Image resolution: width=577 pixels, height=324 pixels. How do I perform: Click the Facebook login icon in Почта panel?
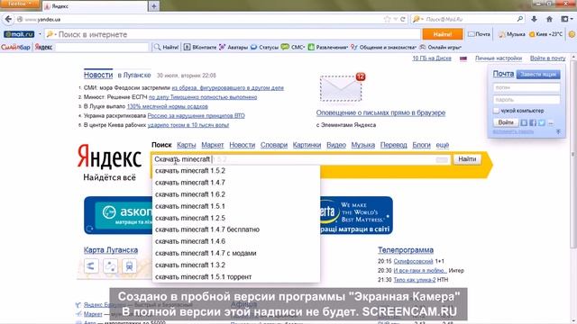533,122
